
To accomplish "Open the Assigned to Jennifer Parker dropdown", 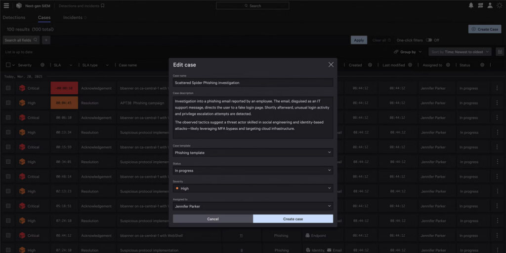I will tap(253, 206).
